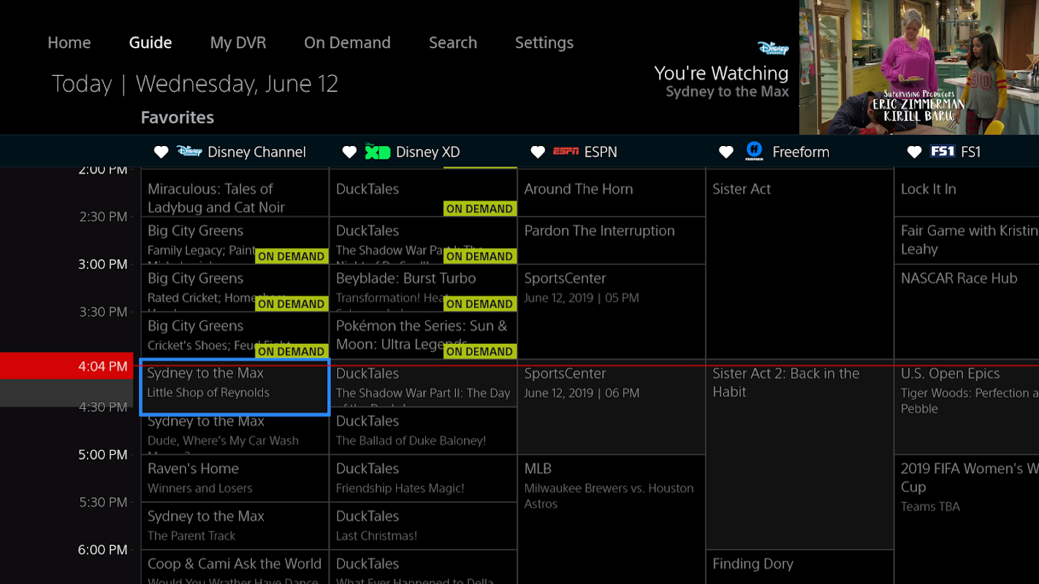Image resolution: width=1039 pixels, height=584 pixels.
Task: Open the My DVR tab
Action: coord(238,42)
